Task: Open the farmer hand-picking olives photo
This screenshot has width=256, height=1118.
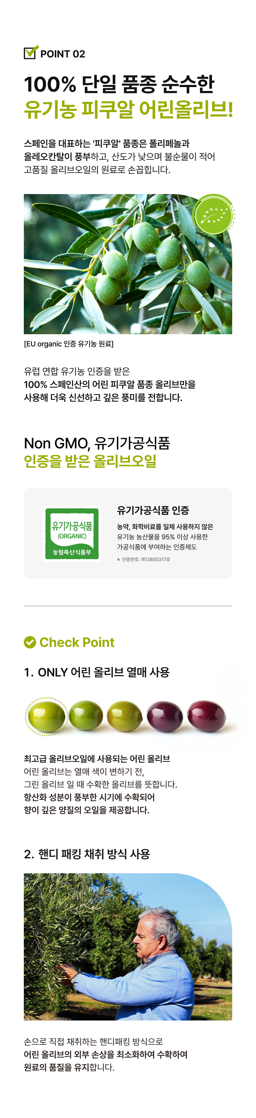Action: (x=128, y=947)
